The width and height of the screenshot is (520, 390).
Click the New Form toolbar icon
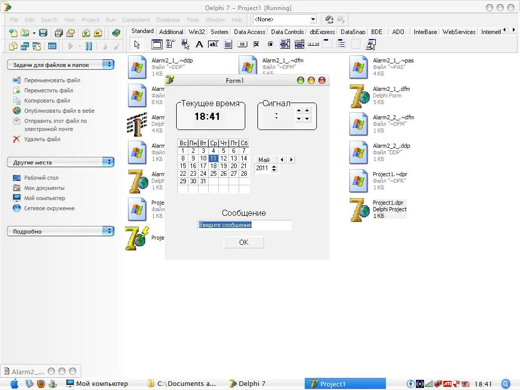[52, 46]
